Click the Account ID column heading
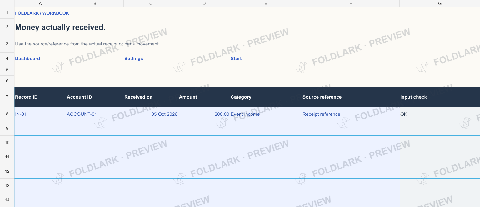The width and height of the screenshot is (480, 207). point(95,97)
